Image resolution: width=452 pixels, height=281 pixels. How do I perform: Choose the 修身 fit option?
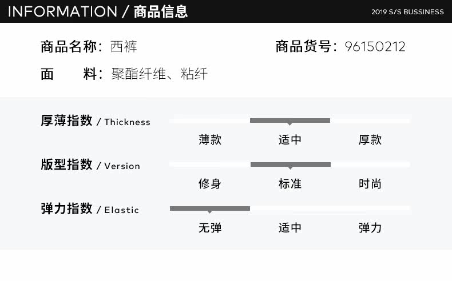209,184
